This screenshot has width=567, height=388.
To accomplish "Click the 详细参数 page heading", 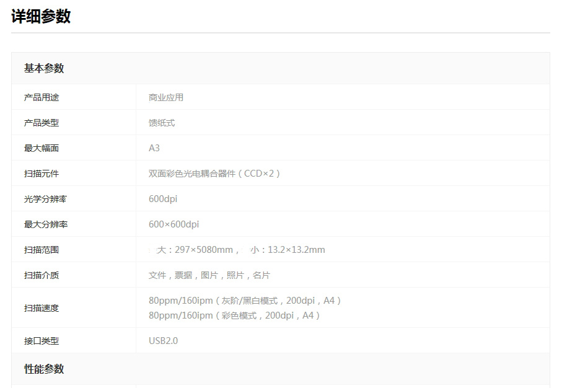I will 41,17.
